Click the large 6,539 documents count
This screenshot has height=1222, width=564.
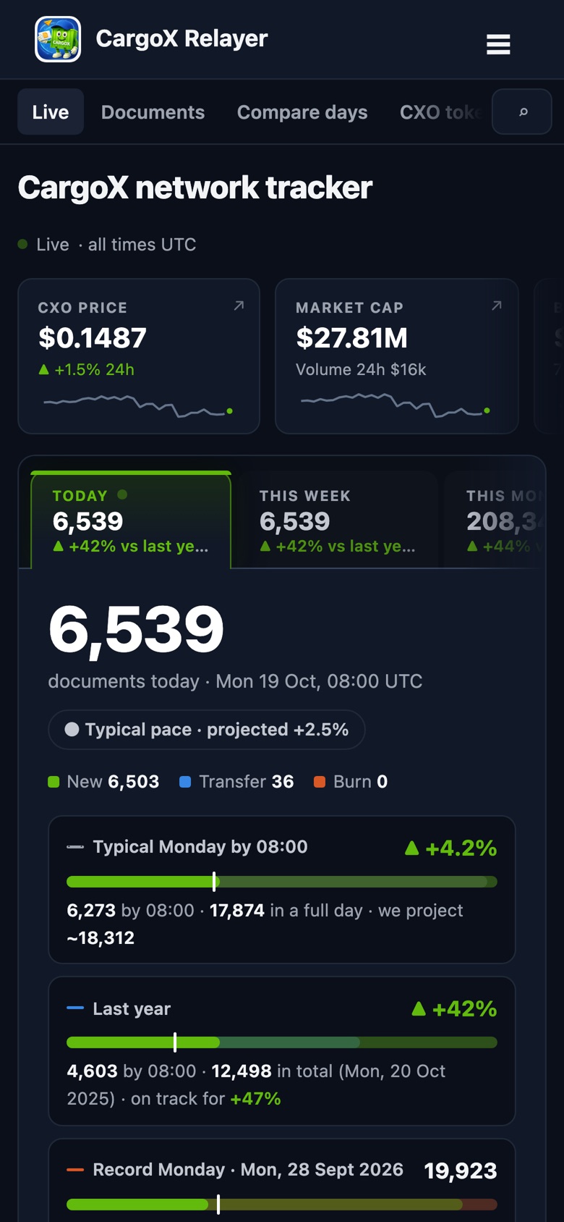[x=136, y=629]
